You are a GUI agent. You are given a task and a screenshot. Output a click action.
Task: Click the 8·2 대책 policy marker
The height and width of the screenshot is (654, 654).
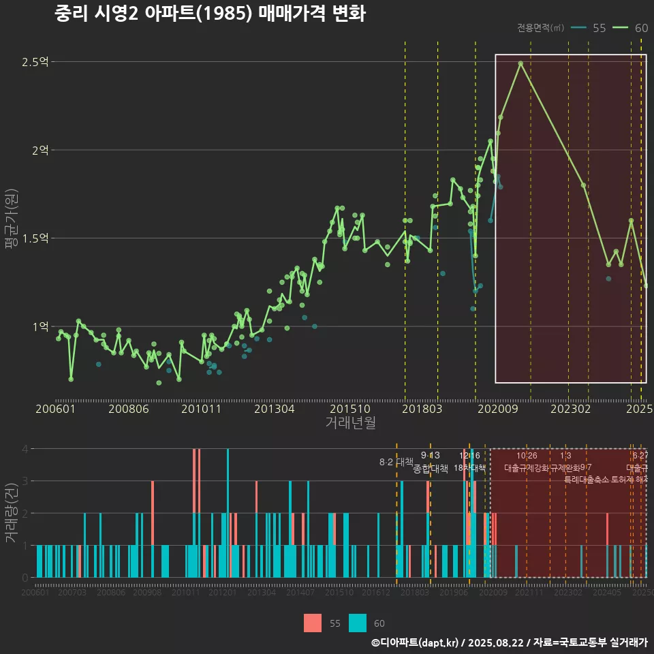(x=395, y=462)
